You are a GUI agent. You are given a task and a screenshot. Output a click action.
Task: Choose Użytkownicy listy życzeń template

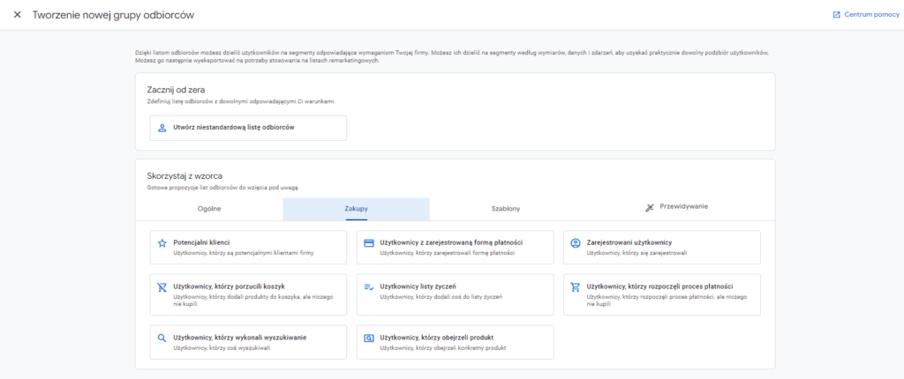click(456, 294)
